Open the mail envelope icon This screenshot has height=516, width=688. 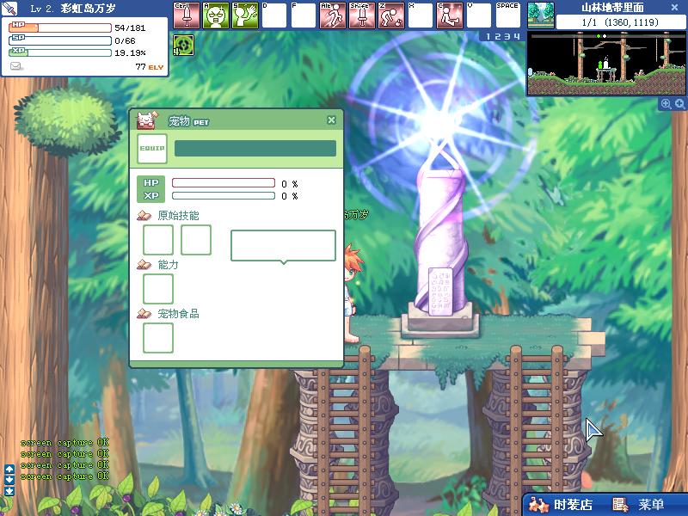(x=15, y=66)
